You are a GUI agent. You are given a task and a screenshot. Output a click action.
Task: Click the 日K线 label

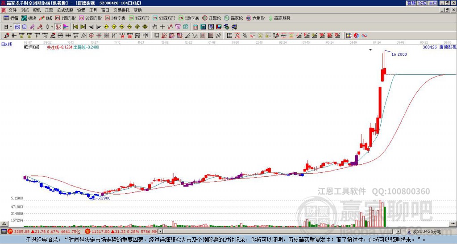coord(7,45)
